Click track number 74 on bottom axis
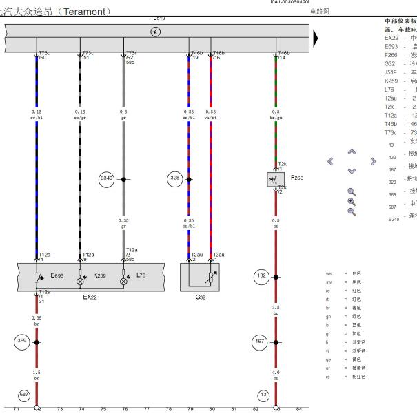 [x=81, y=409]
